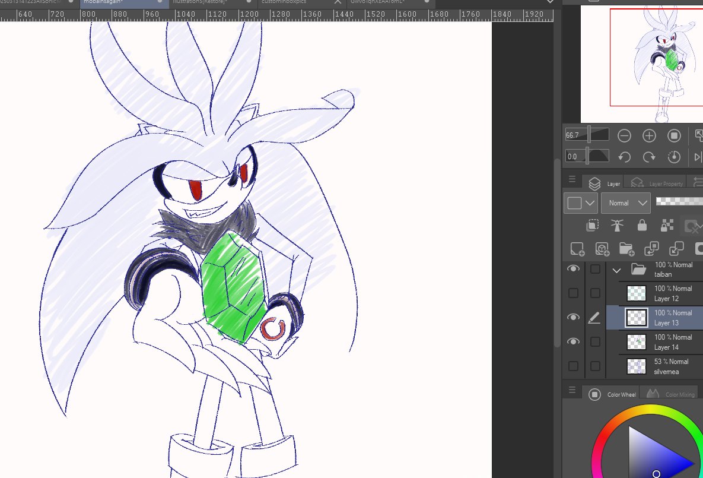Click the Navigator fit-to-screen square icon
The height and width of the screenshot is (478, 703).
[x=674, y=135]
